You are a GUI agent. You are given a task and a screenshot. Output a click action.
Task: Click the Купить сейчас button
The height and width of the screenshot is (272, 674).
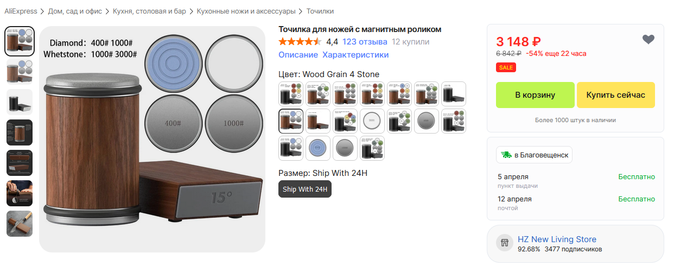click(616, 95)
